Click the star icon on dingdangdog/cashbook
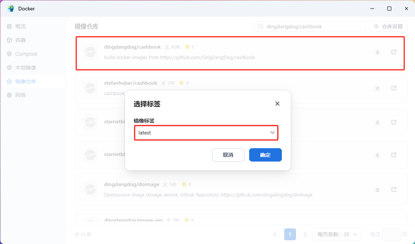Screen dimensions: 415x244 coord(187,47)
